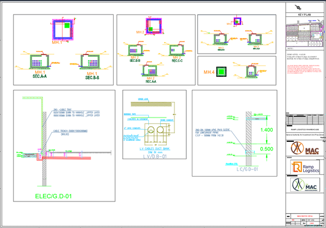
Task: Select the MH.2 manhole plan drawing
Action: click(x=154, y=26)
